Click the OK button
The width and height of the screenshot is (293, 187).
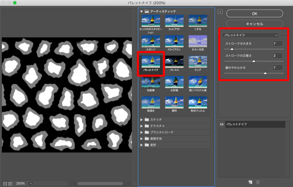click(254, 14)
